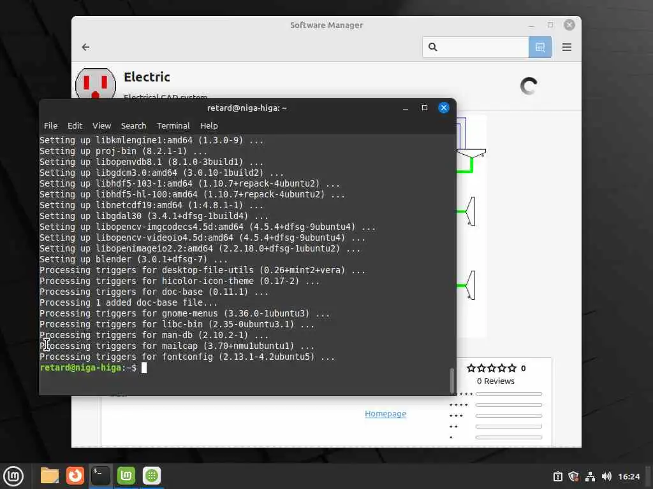
Task: Click the four-star rating bar
Action: pos(508,404)
